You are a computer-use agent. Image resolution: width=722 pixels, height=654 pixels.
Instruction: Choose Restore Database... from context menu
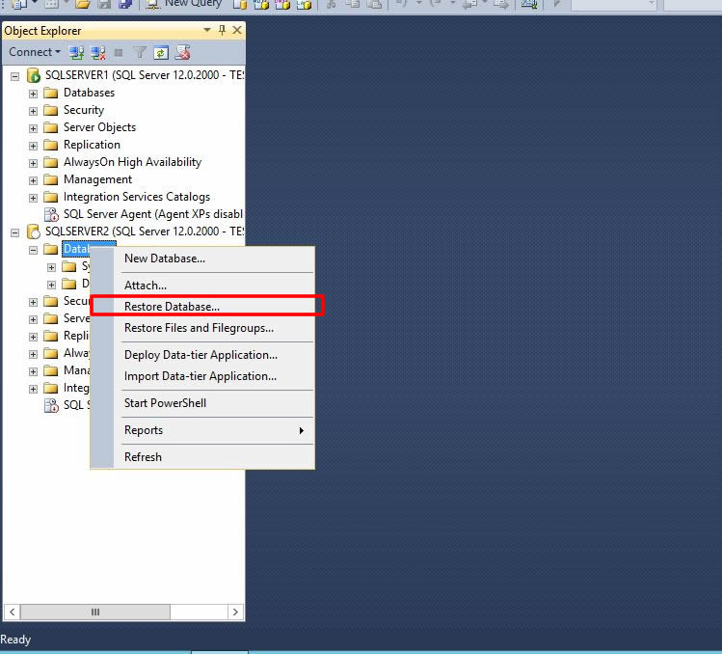coord(172,307)
